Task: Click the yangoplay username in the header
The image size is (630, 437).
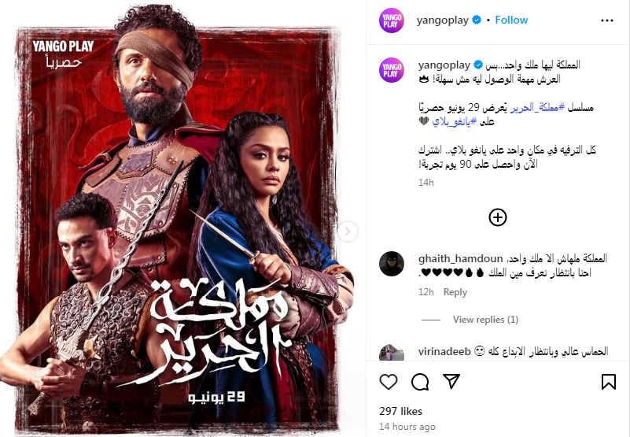Action: pyautogui.click(x=442, y=20)
